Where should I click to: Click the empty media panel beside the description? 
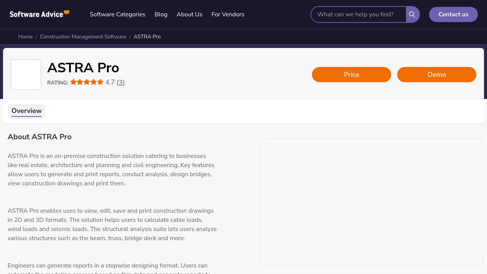pos(372,202)
